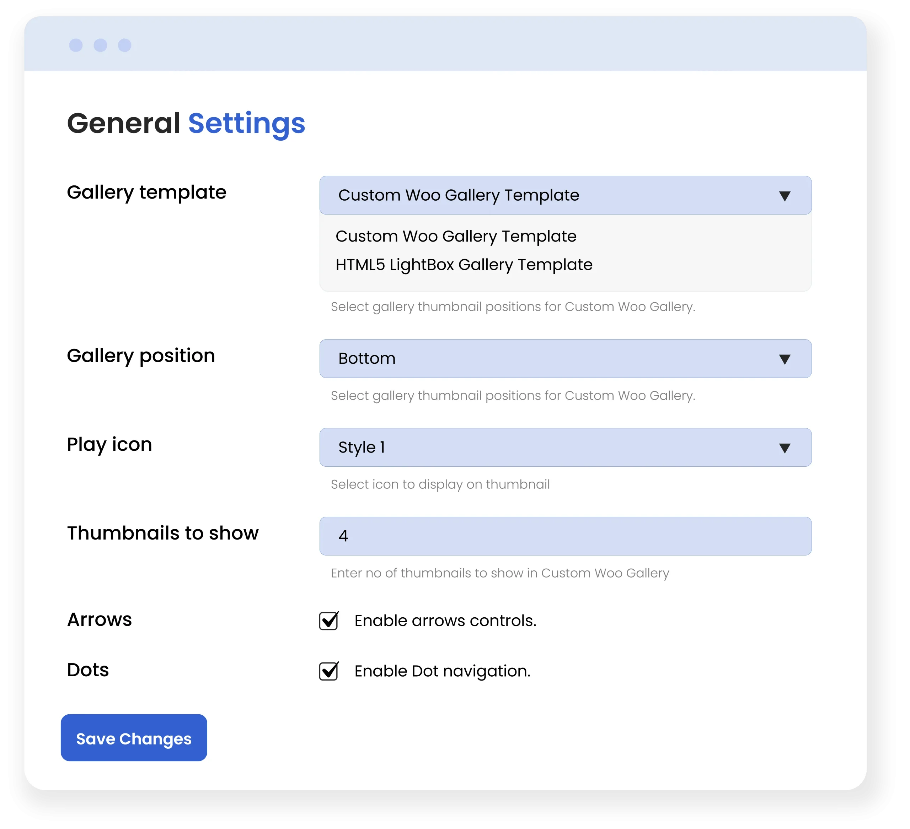Focus the Thumbnails to show number field
The width and height of the screenshot is (910, 829).
565,536
